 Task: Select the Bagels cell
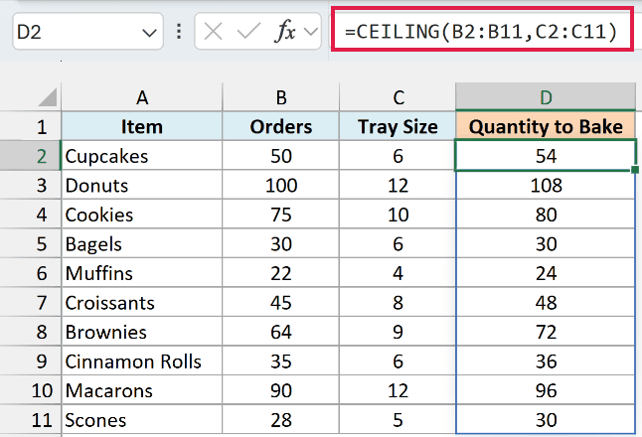point(142,244)
